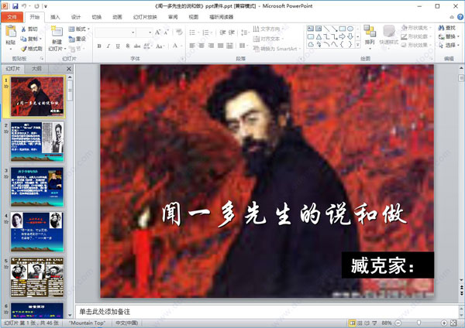The width and height of the screenshot is (465, 328).
Task: Copy selection with copy icon
Action: (24, 39)
